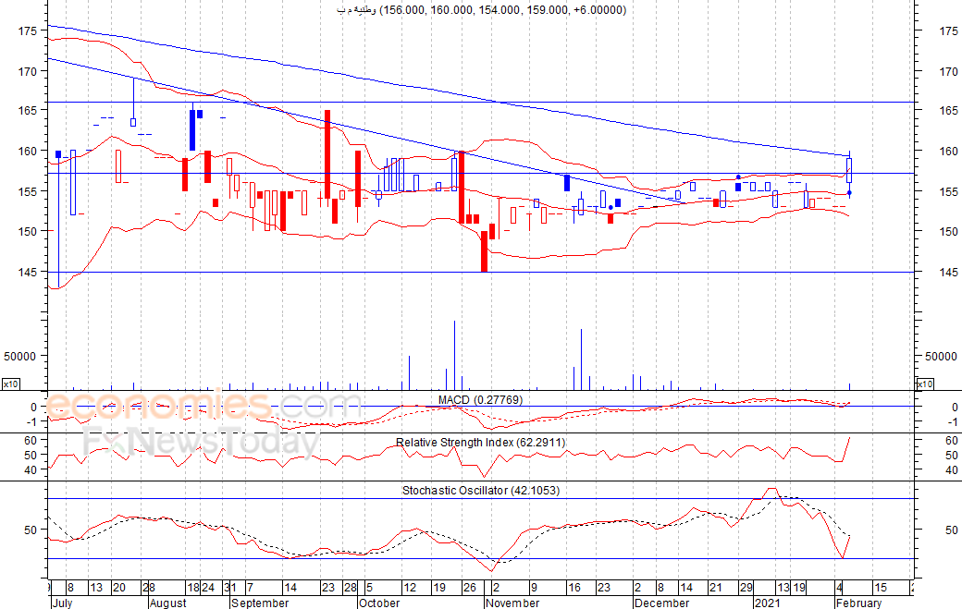
Task: Click the 165 price label on left axis
Action: click(x=28, y=110)
